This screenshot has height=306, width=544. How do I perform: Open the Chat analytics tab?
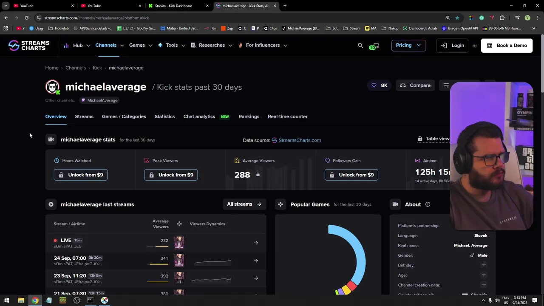[x=206, y=116]
